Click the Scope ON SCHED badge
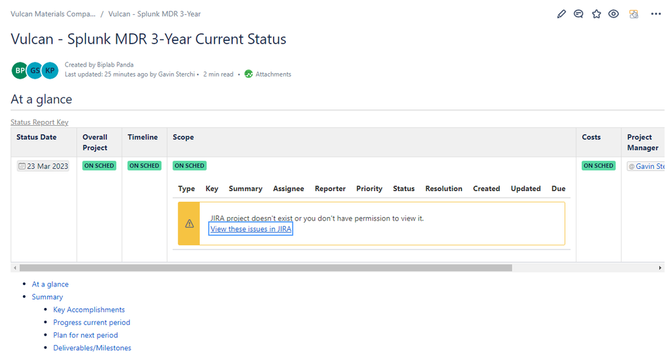 [190, 166]
